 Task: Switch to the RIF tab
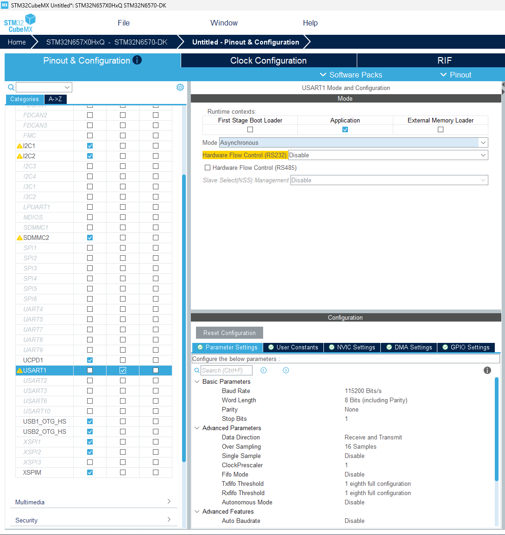coord(444,60)
